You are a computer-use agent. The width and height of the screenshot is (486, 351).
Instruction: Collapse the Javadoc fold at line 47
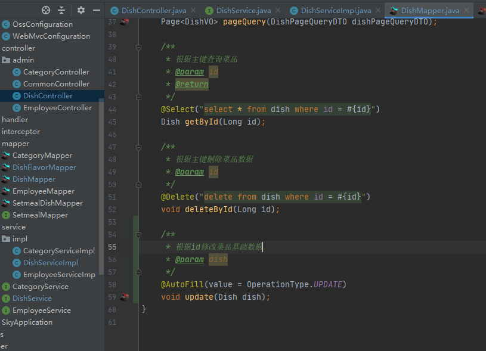tap(138, 147)
